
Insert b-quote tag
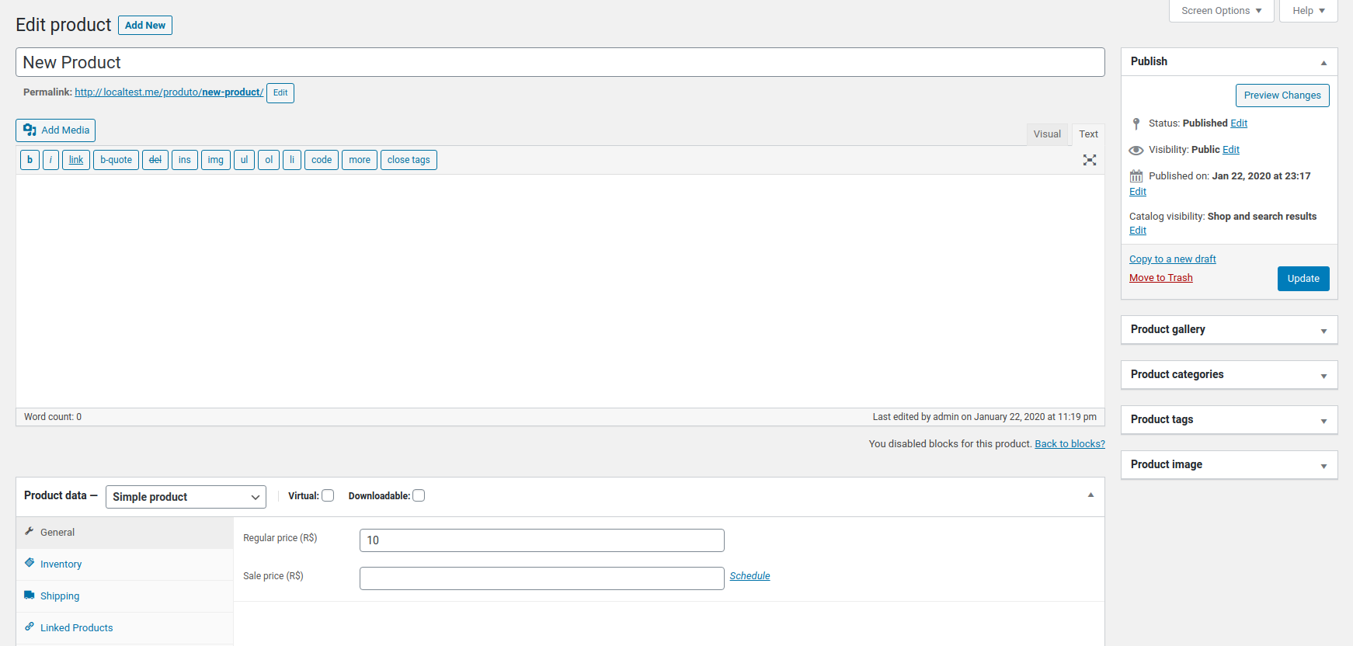coord(116,160)
